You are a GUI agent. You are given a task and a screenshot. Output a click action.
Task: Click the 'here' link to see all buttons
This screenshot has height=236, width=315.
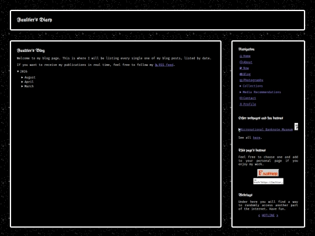click(257, 138)
